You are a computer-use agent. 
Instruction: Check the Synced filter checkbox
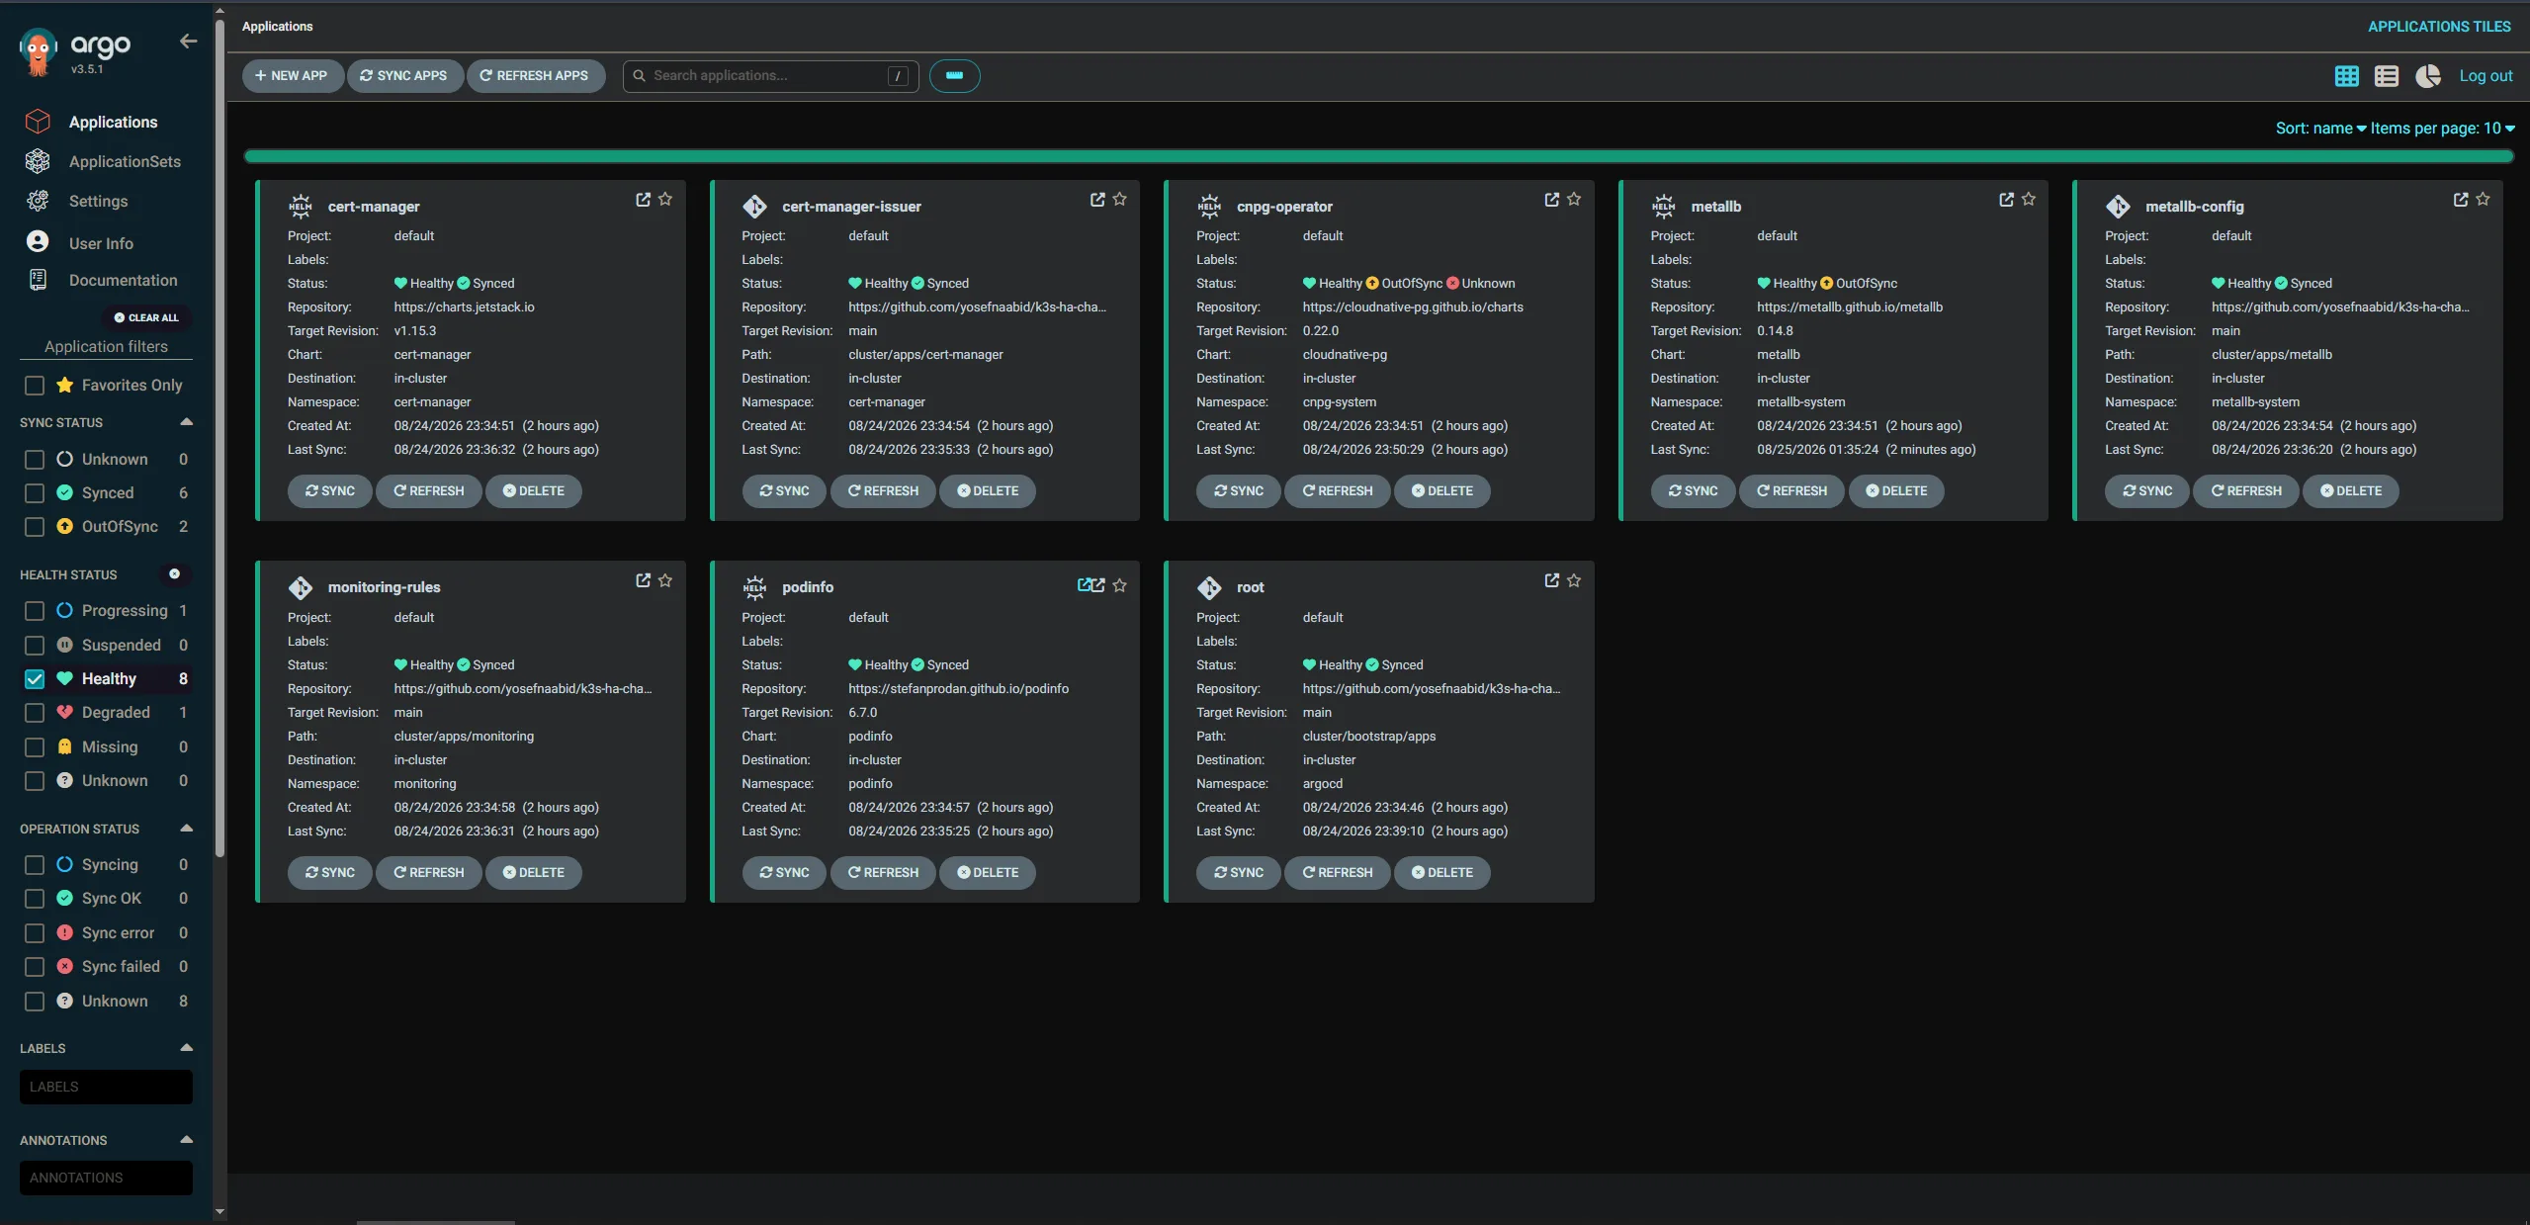tap(35, 493)
